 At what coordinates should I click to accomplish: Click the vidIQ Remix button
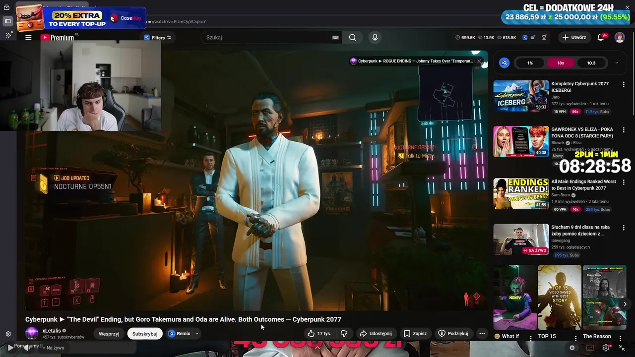(x=180, y=334)
